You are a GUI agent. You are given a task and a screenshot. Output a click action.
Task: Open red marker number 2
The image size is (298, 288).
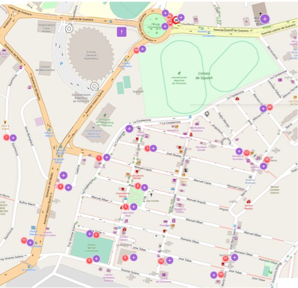tap(138, 186)
